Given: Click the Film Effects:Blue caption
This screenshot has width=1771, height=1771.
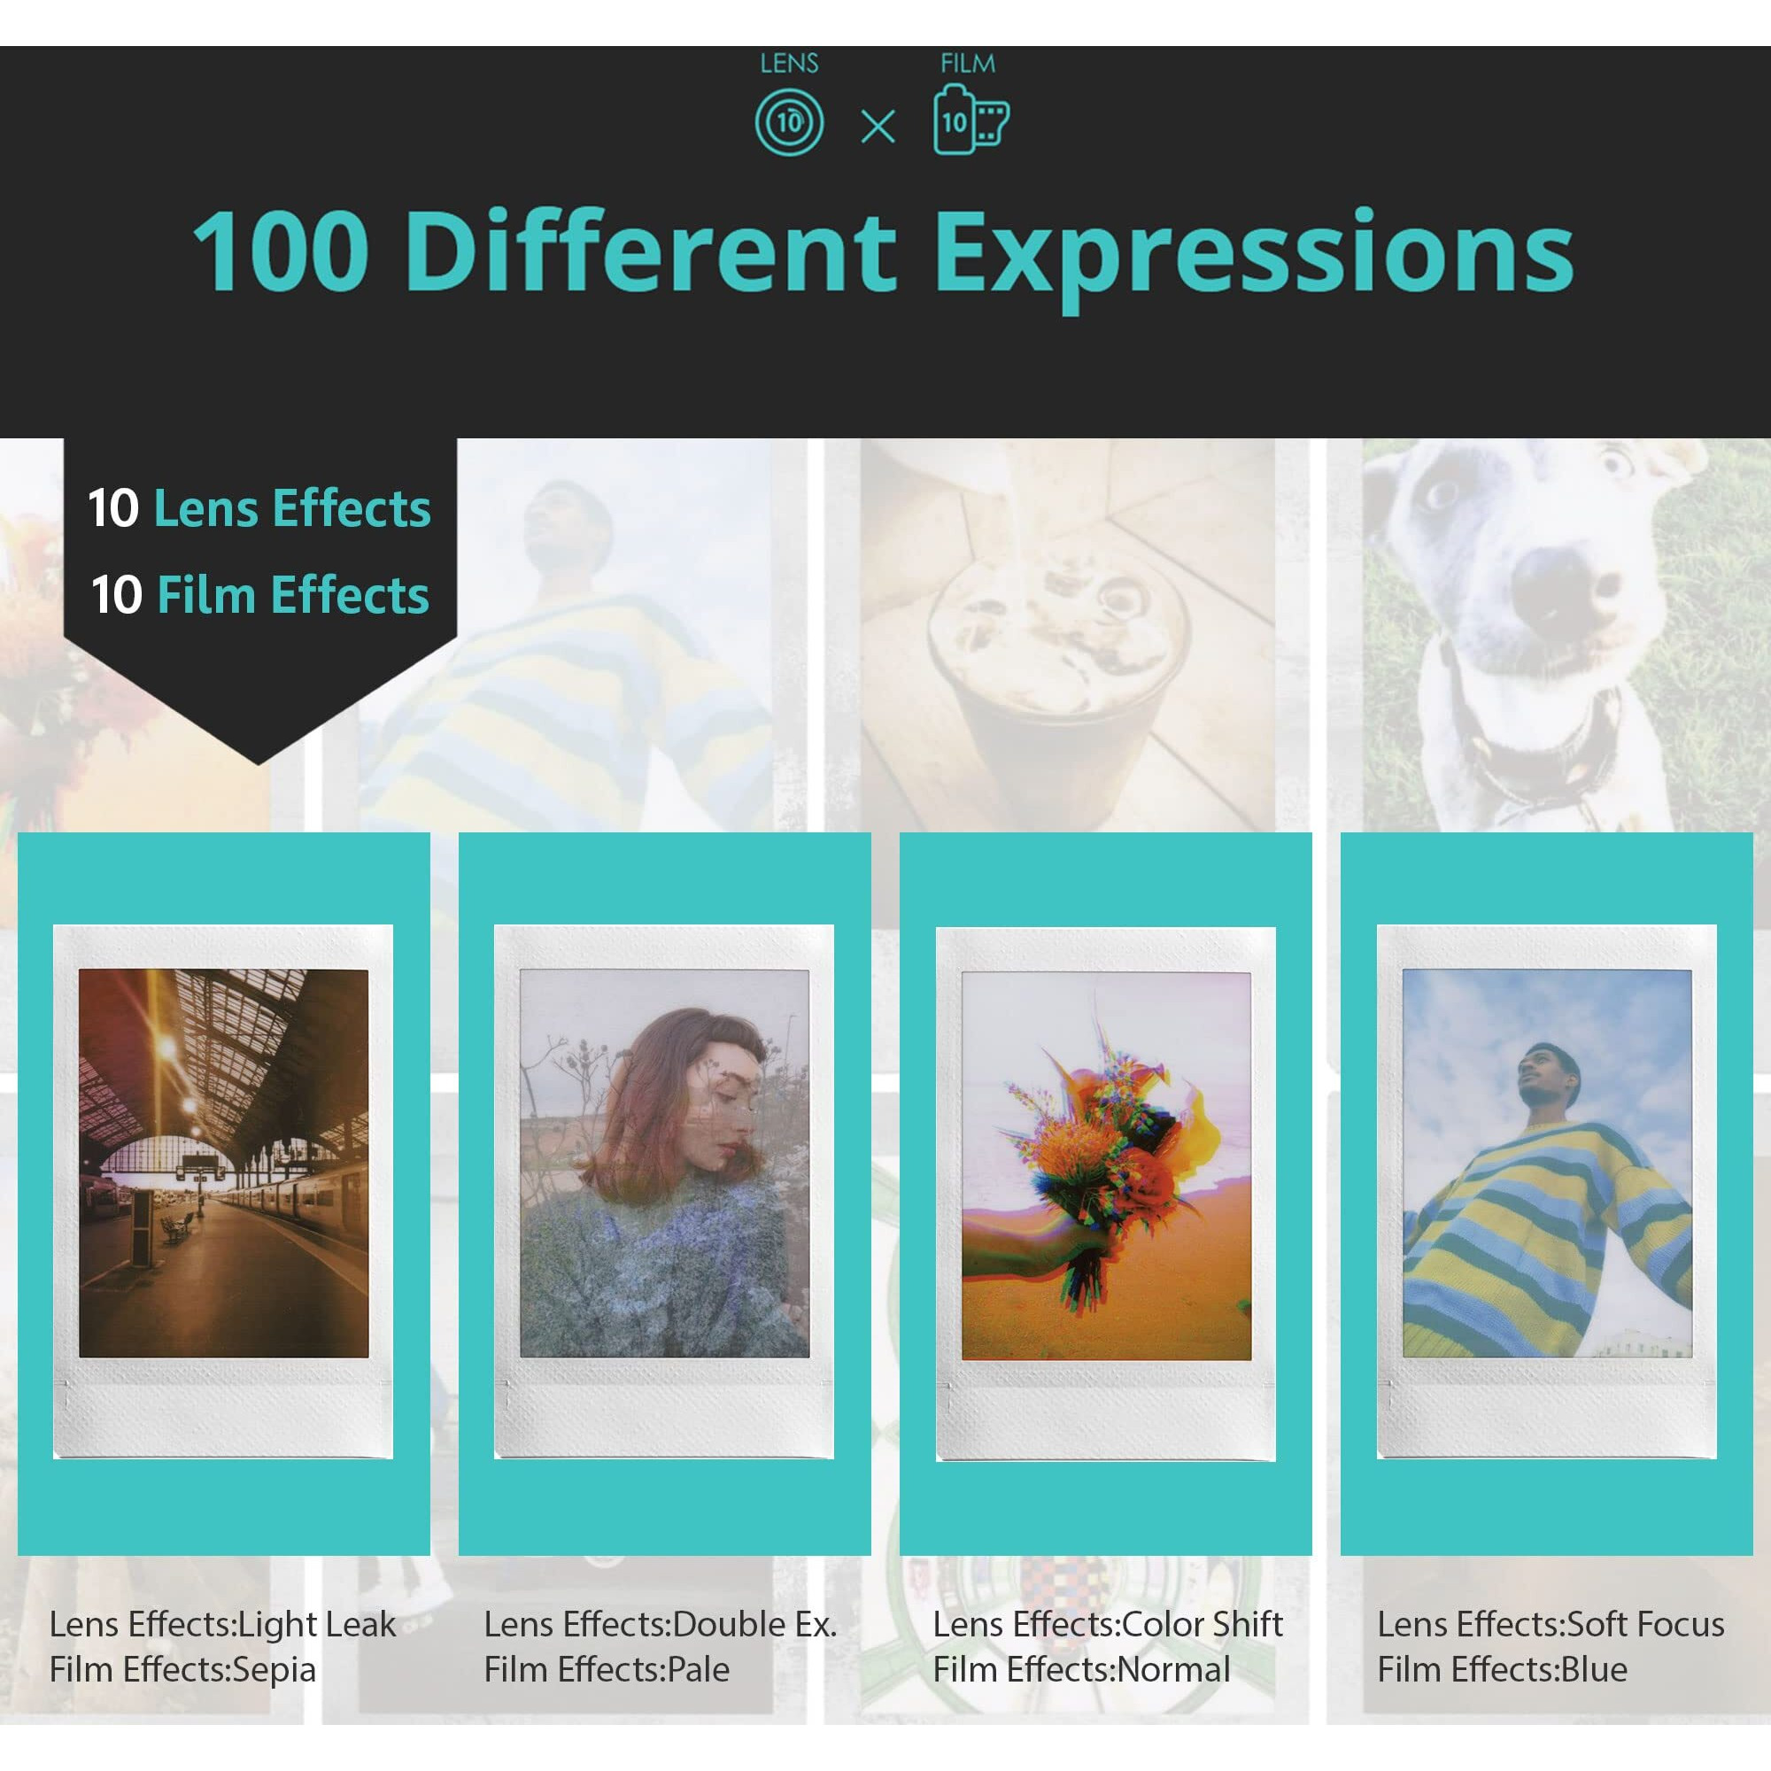Looking at the screenshot, I should [1502, 1669].
